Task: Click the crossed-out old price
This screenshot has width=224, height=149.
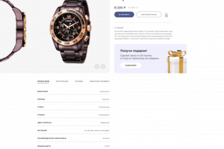Action: point(133,7)
